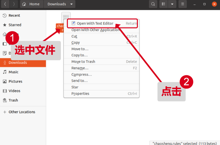Select Recent in the sidebar
Image resolution: width=220 pixels, height=145 pixels.
pos(14,15)
